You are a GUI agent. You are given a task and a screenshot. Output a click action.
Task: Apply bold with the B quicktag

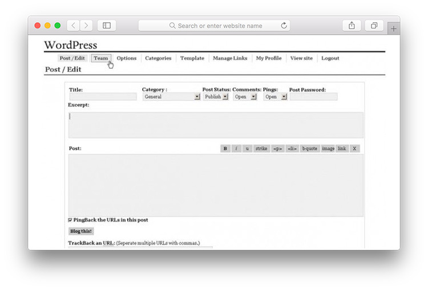225,149
